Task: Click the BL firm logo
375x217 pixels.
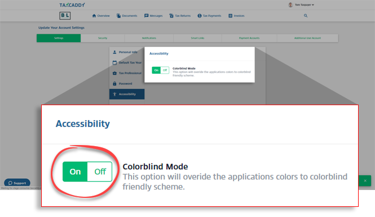Action: (65, 16)
